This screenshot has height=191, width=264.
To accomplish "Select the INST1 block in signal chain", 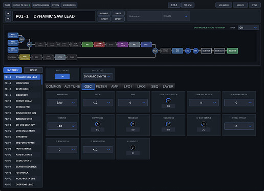I will [x=13, y=35].
